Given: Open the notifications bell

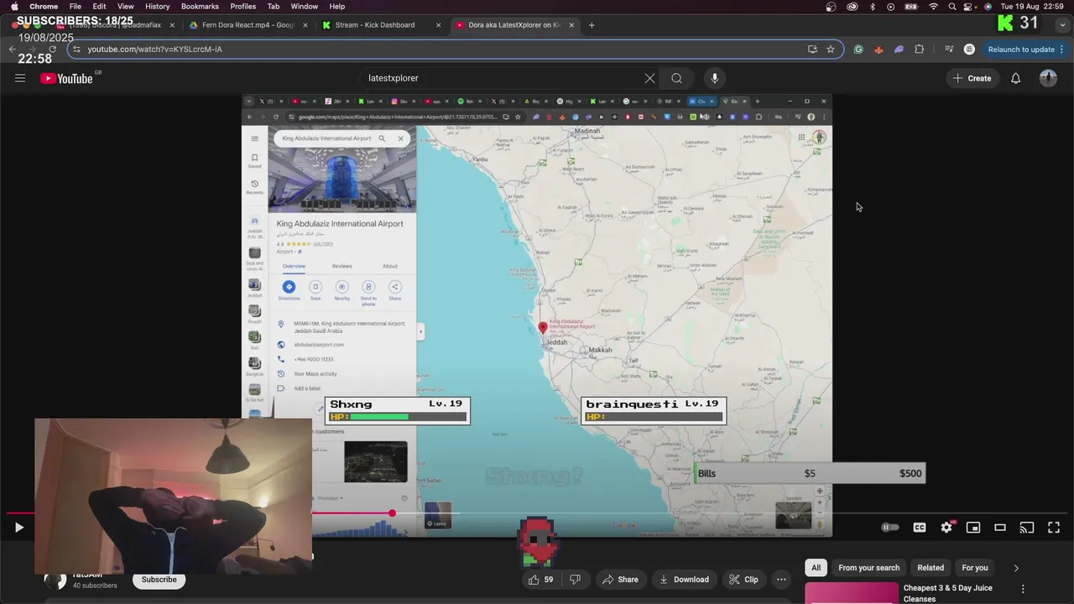Looking at the screenshot, I should [x=1015, y=78].
